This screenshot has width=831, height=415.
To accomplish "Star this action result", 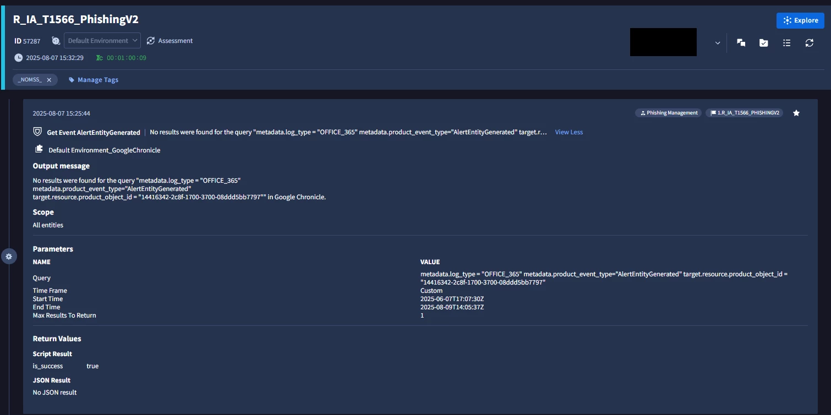I will pos(796,113).
